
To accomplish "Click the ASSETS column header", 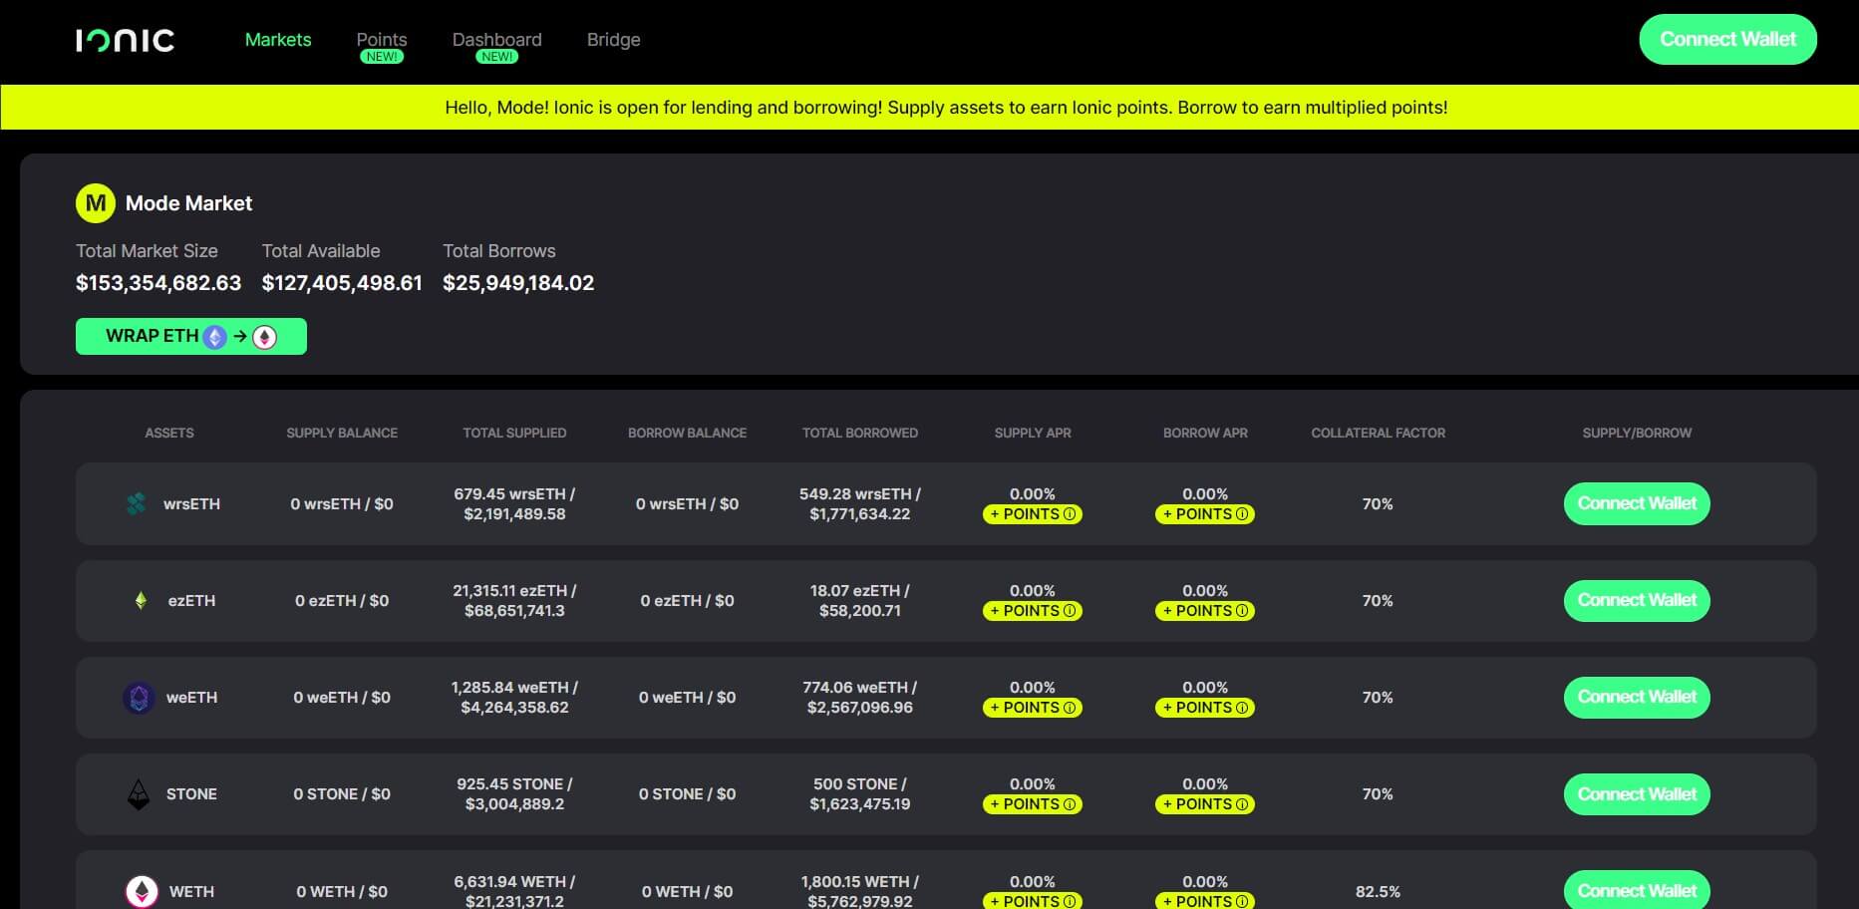I will (169, 433).
